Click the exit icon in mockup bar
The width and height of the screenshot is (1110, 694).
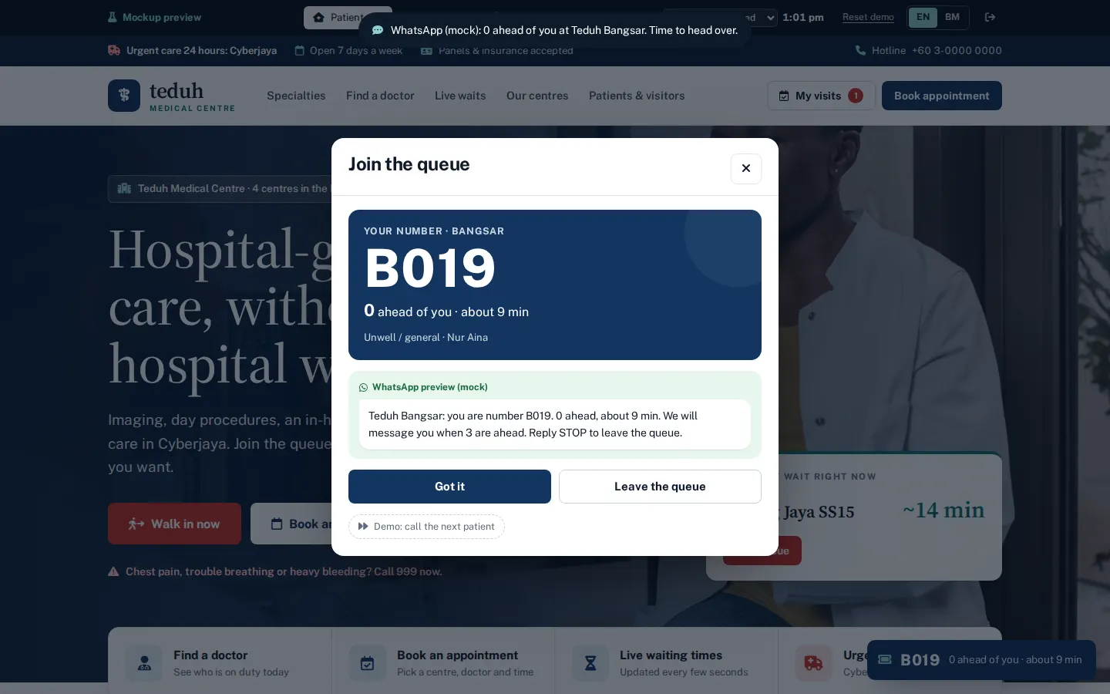(991, 17)
